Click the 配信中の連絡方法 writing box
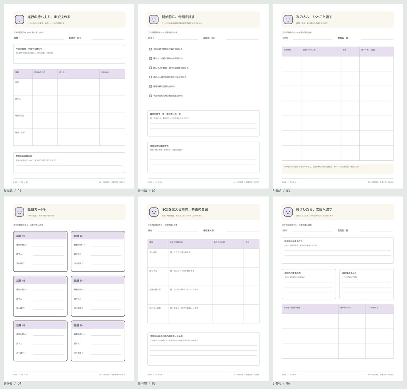This screenshot has width=407, height=389. pyautogui.click(x=69, y=163)
